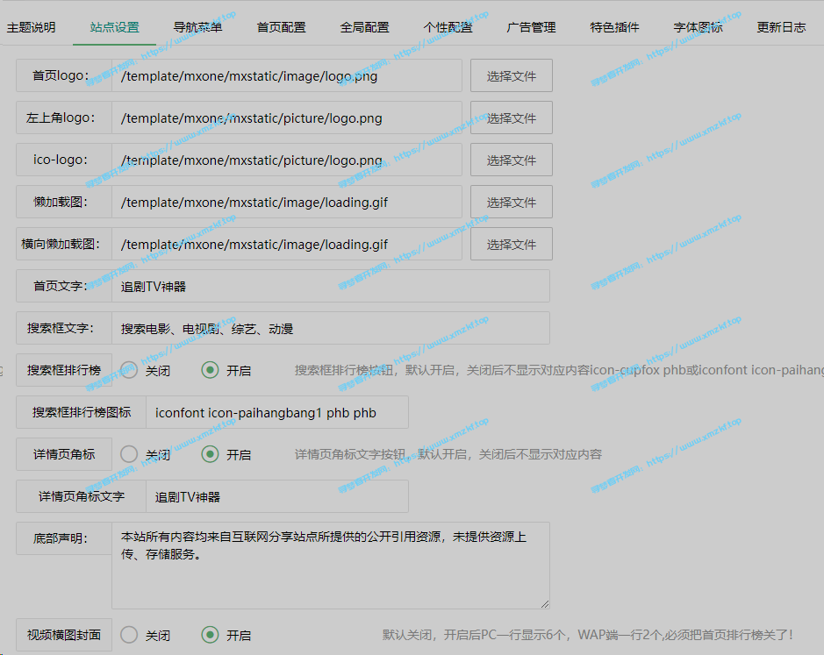Click 选择文件 button for ico-logo
The image size is (824, 655).
click(512, 160)
